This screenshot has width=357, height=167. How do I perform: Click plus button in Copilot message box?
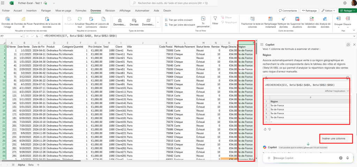pos(269,158)
